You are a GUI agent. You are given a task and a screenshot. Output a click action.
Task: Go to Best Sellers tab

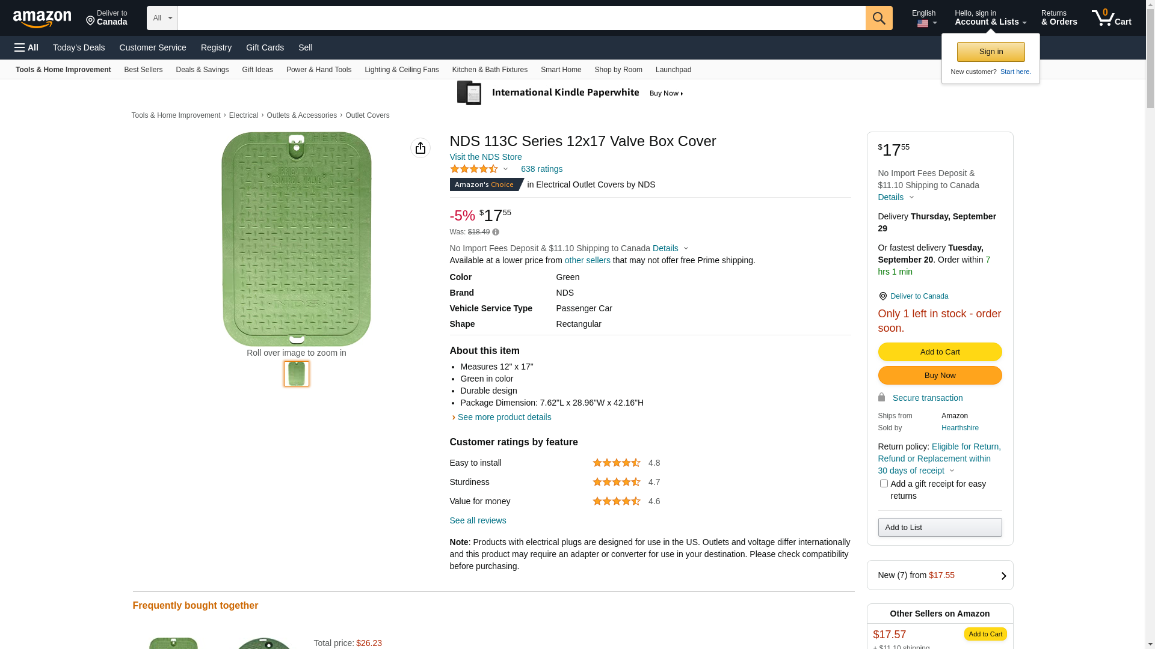coord(143,70)
